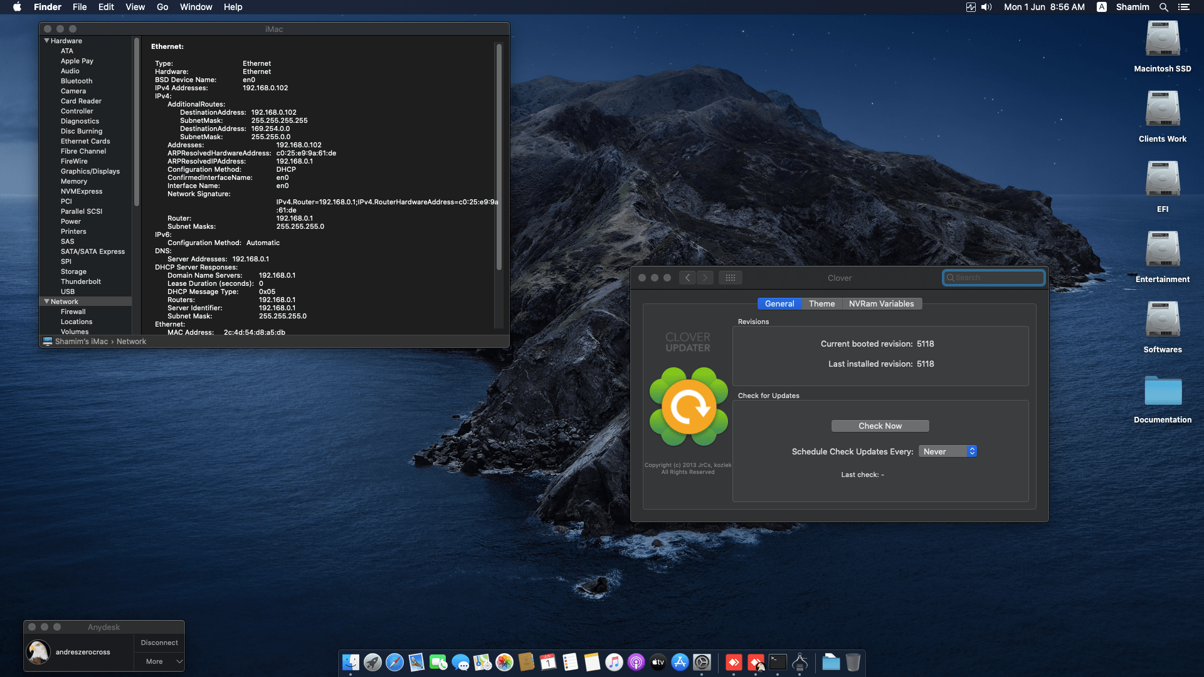This screenshot has width=1204, height=677.
Task: Open the Go menu
Action: [162, 7]
